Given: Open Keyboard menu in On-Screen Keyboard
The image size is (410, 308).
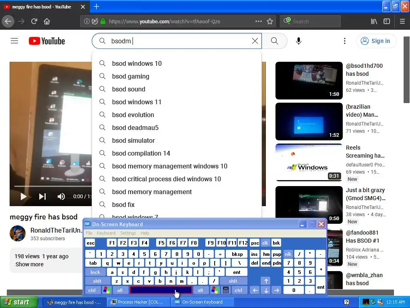Looking at the screenshot, I should [x=106, y=233].
